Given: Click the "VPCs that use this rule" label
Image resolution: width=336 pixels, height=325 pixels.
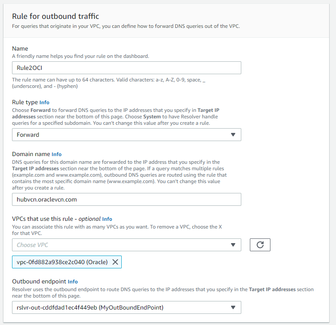Looking at the screenshot, I should point(44,219).
